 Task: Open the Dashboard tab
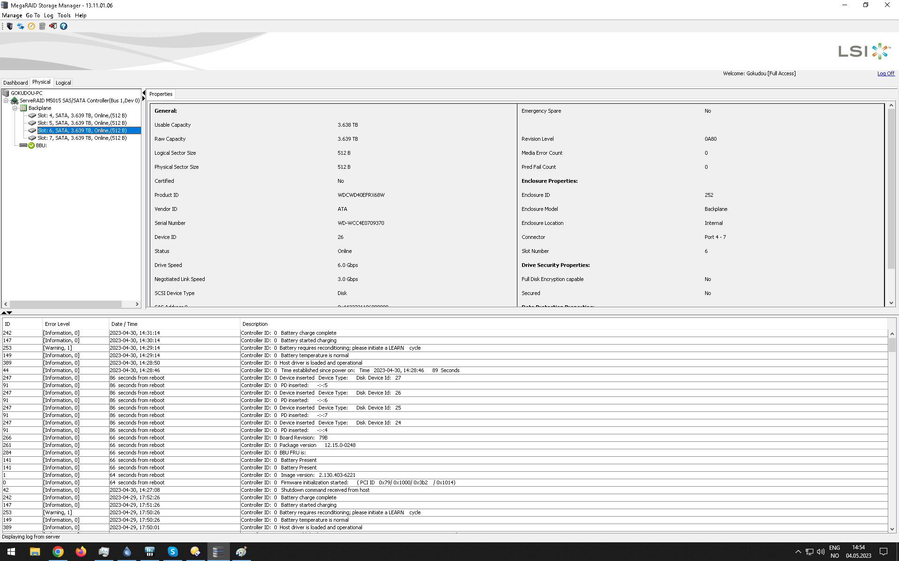[x=15, y=83]
